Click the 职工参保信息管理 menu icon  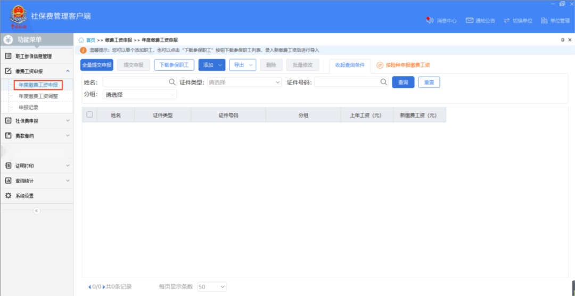(x=8, y=56)
